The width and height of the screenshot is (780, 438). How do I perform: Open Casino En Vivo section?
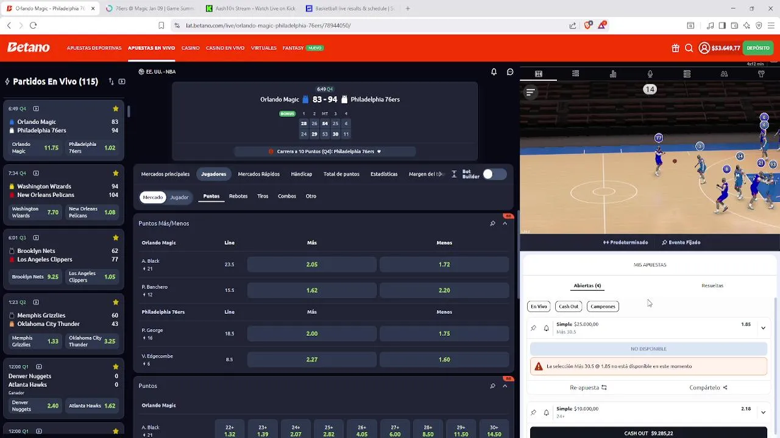[x=225, y=48]
